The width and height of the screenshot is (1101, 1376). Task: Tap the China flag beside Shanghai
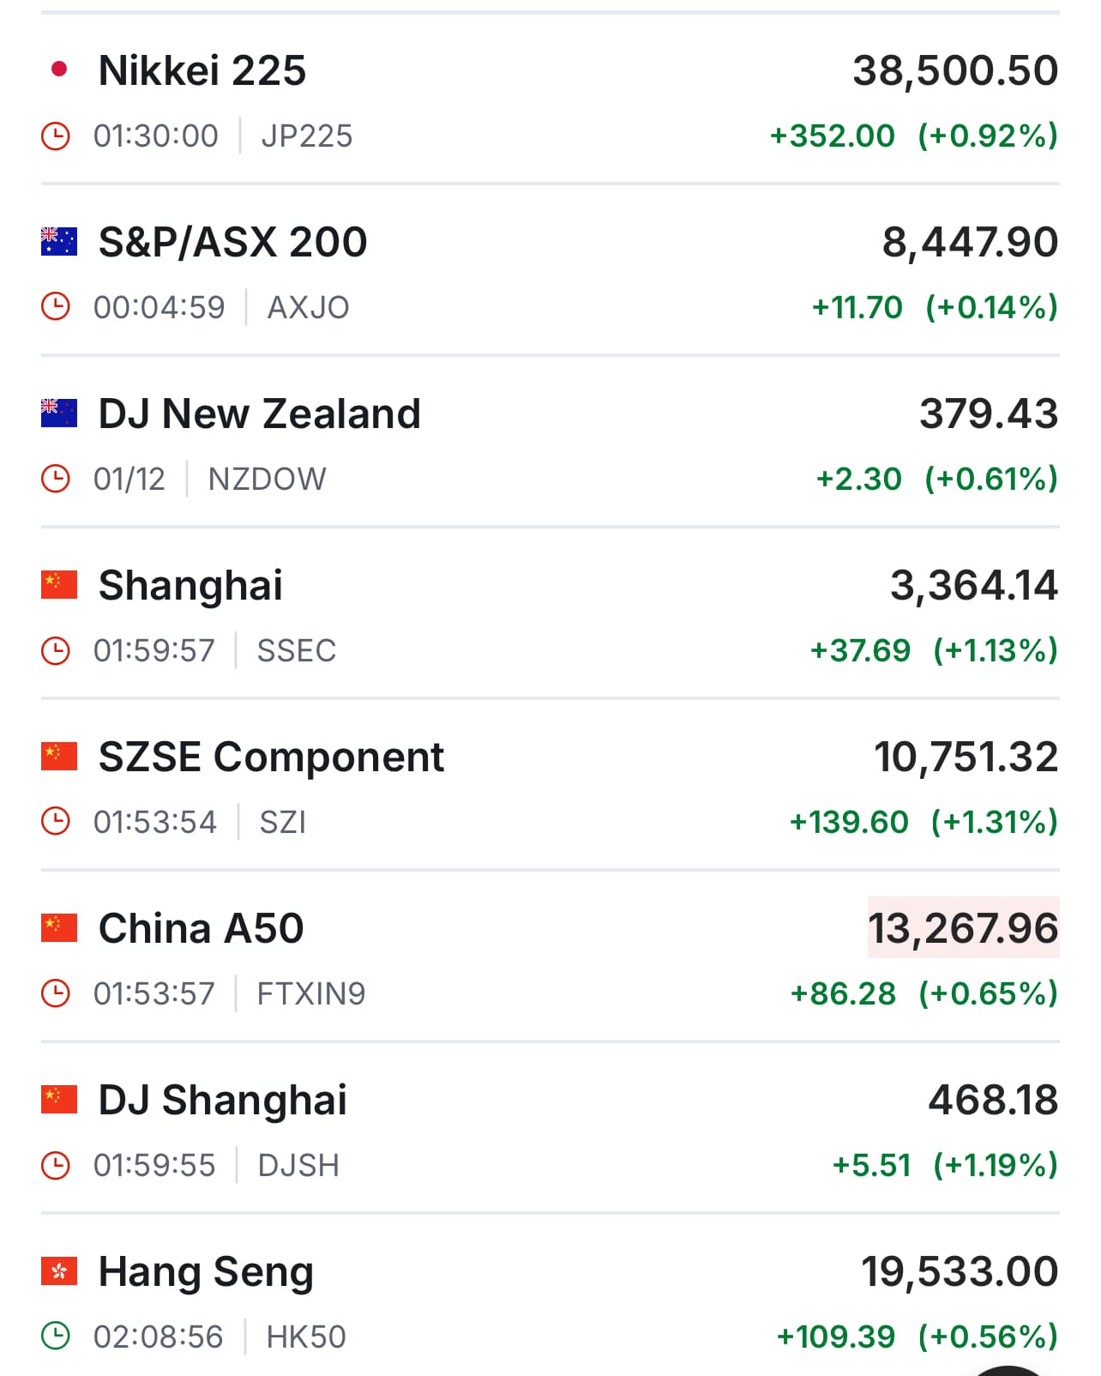pyautogui.click(x=59, y=585)
